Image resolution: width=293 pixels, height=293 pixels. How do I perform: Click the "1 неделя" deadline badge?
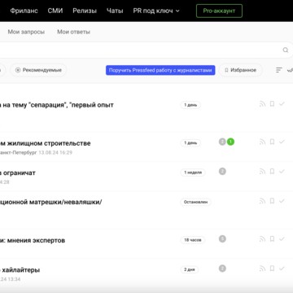click(193, 173)
